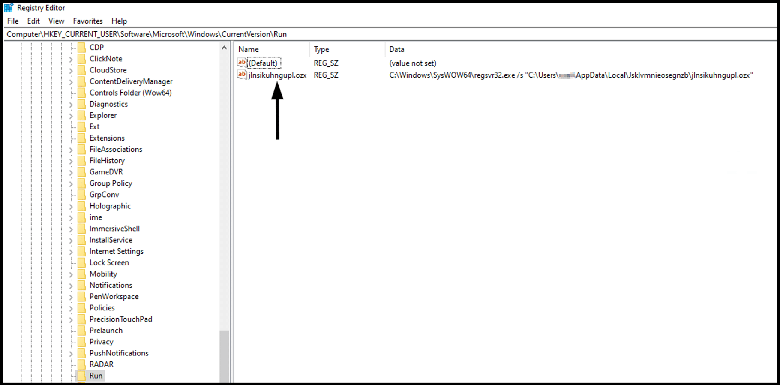780x385 pixels.
Task: Click the Run folder icon
Action: pyautogui.click(x=81, y=376)
